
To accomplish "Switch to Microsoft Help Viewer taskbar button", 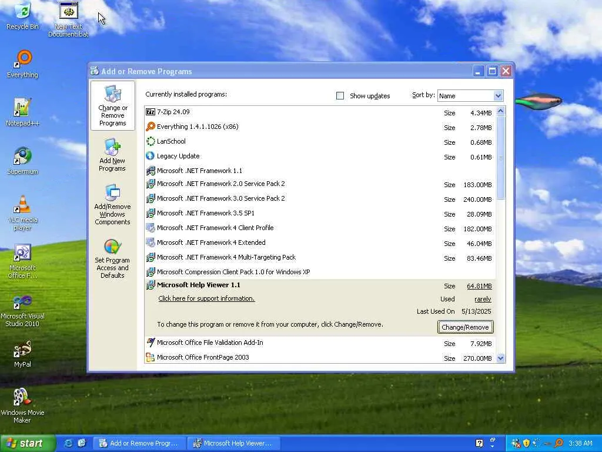I will [x=234, y=443].
